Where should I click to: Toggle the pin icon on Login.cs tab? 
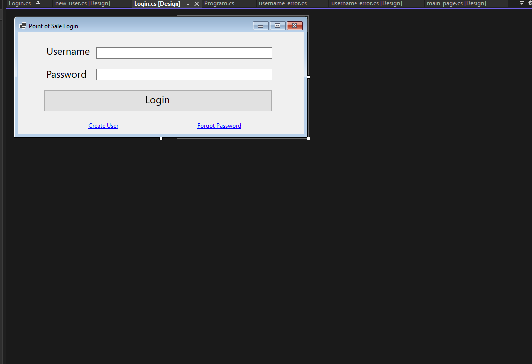pos(38,3)
